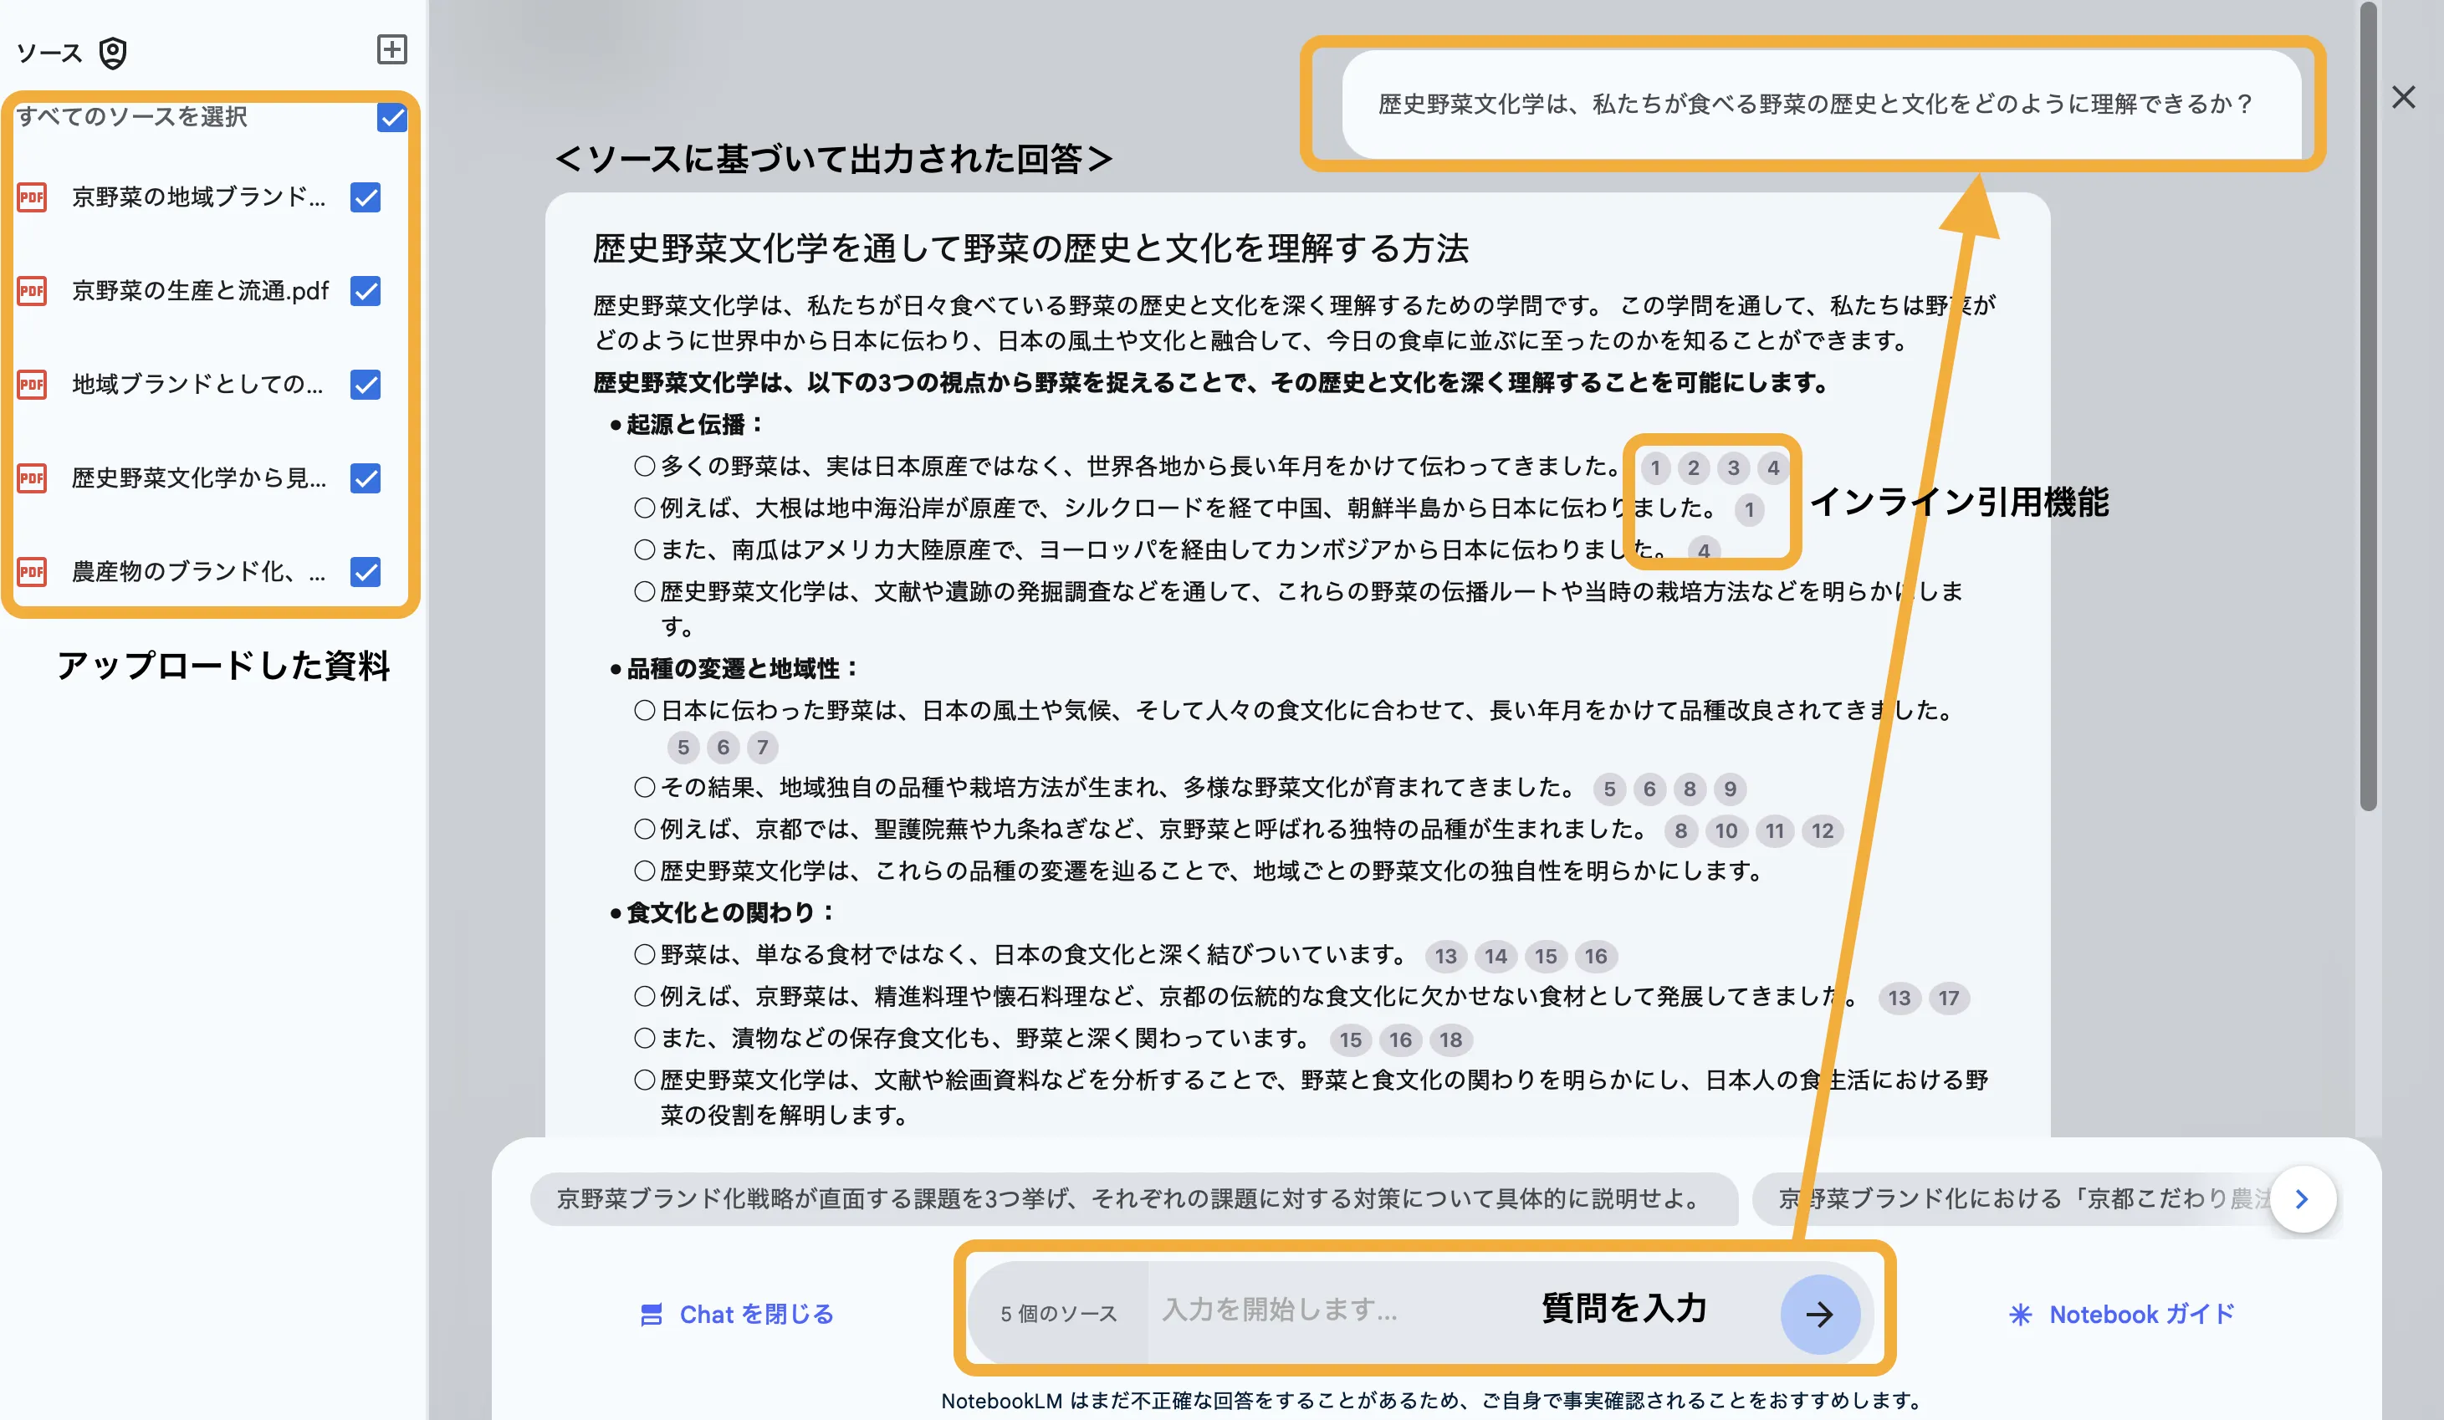Click the Notebook ガイド asterisk icon

pyautogui.click(x=2020, y=1315)
